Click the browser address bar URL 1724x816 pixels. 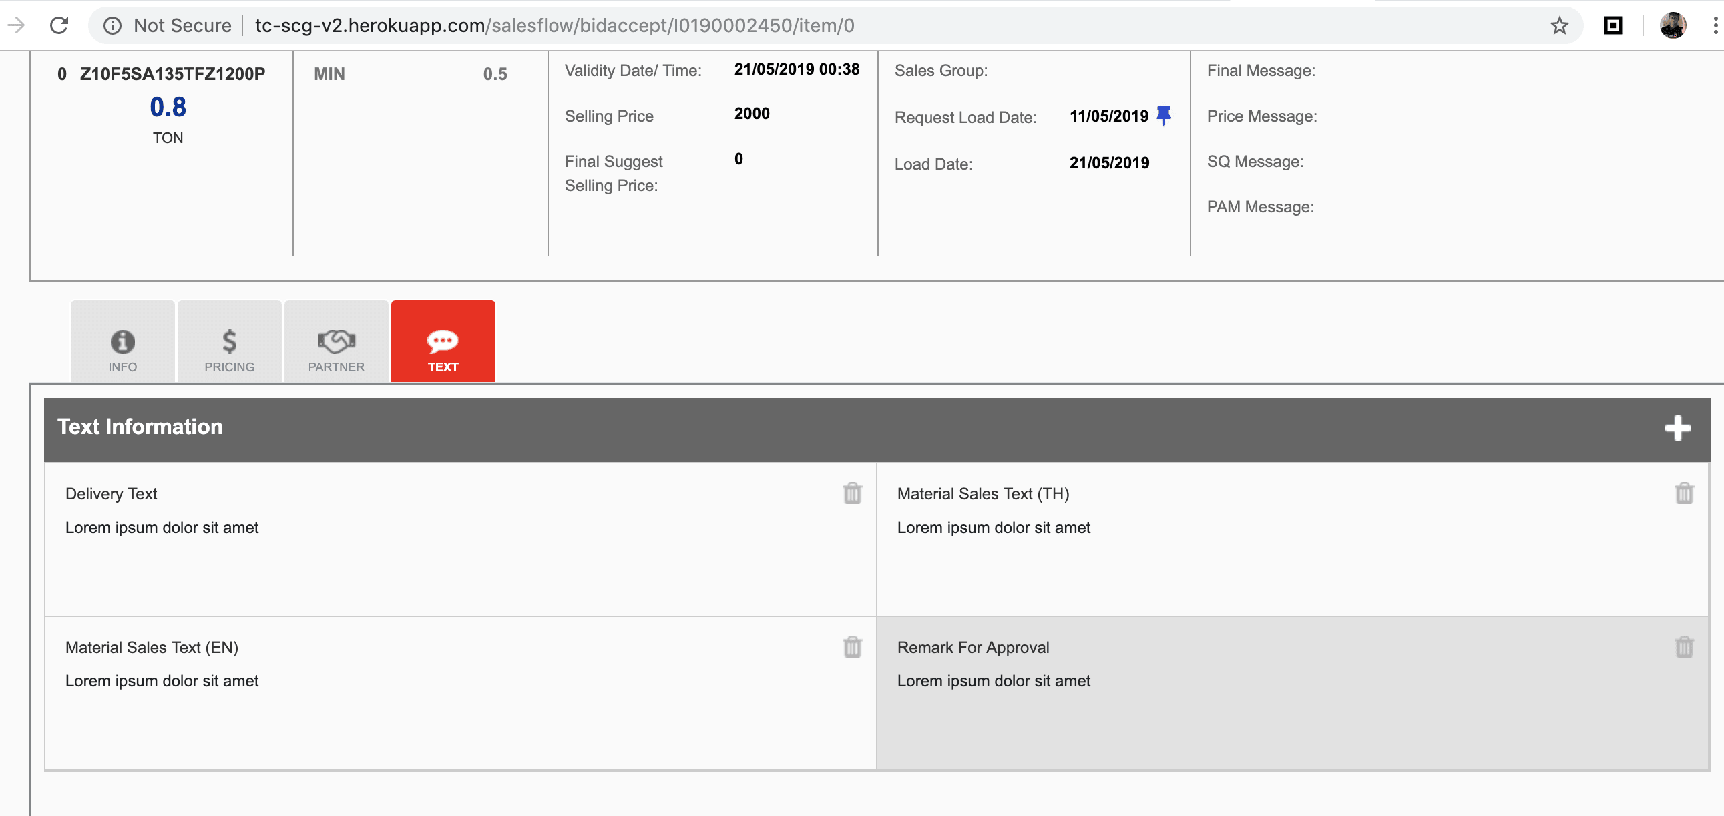tap(554, 25)
